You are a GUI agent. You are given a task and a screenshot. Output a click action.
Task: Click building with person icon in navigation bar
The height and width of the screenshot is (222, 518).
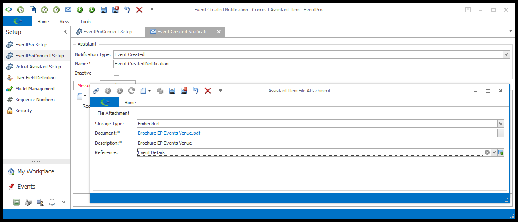40,202
